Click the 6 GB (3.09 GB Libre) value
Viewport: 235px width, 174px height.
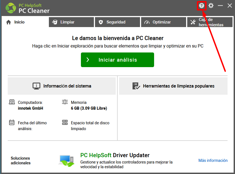pyautogui.click(x=89, y=108)
